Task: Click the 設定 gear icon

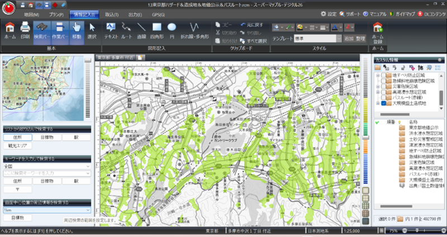Action: coord(324,13)
